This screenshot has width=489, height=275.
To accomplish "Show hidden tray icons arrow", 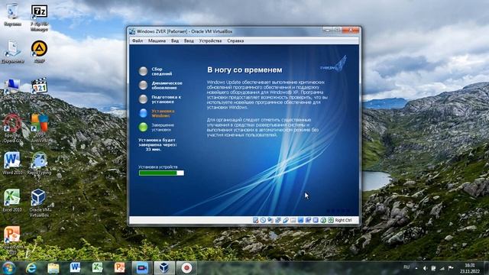I will click(x=416, y=268).
